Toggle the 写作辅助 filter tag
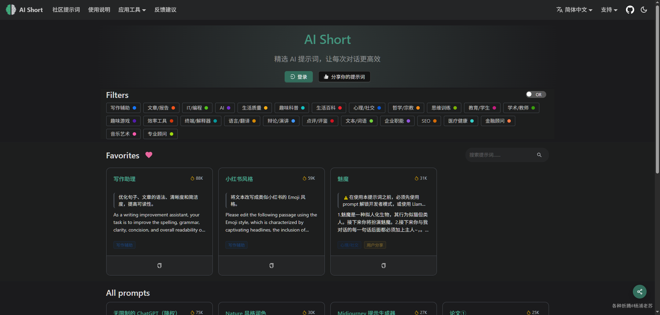Screen dimensions: 660x315 pyautogui.click(x=123, y=108)
